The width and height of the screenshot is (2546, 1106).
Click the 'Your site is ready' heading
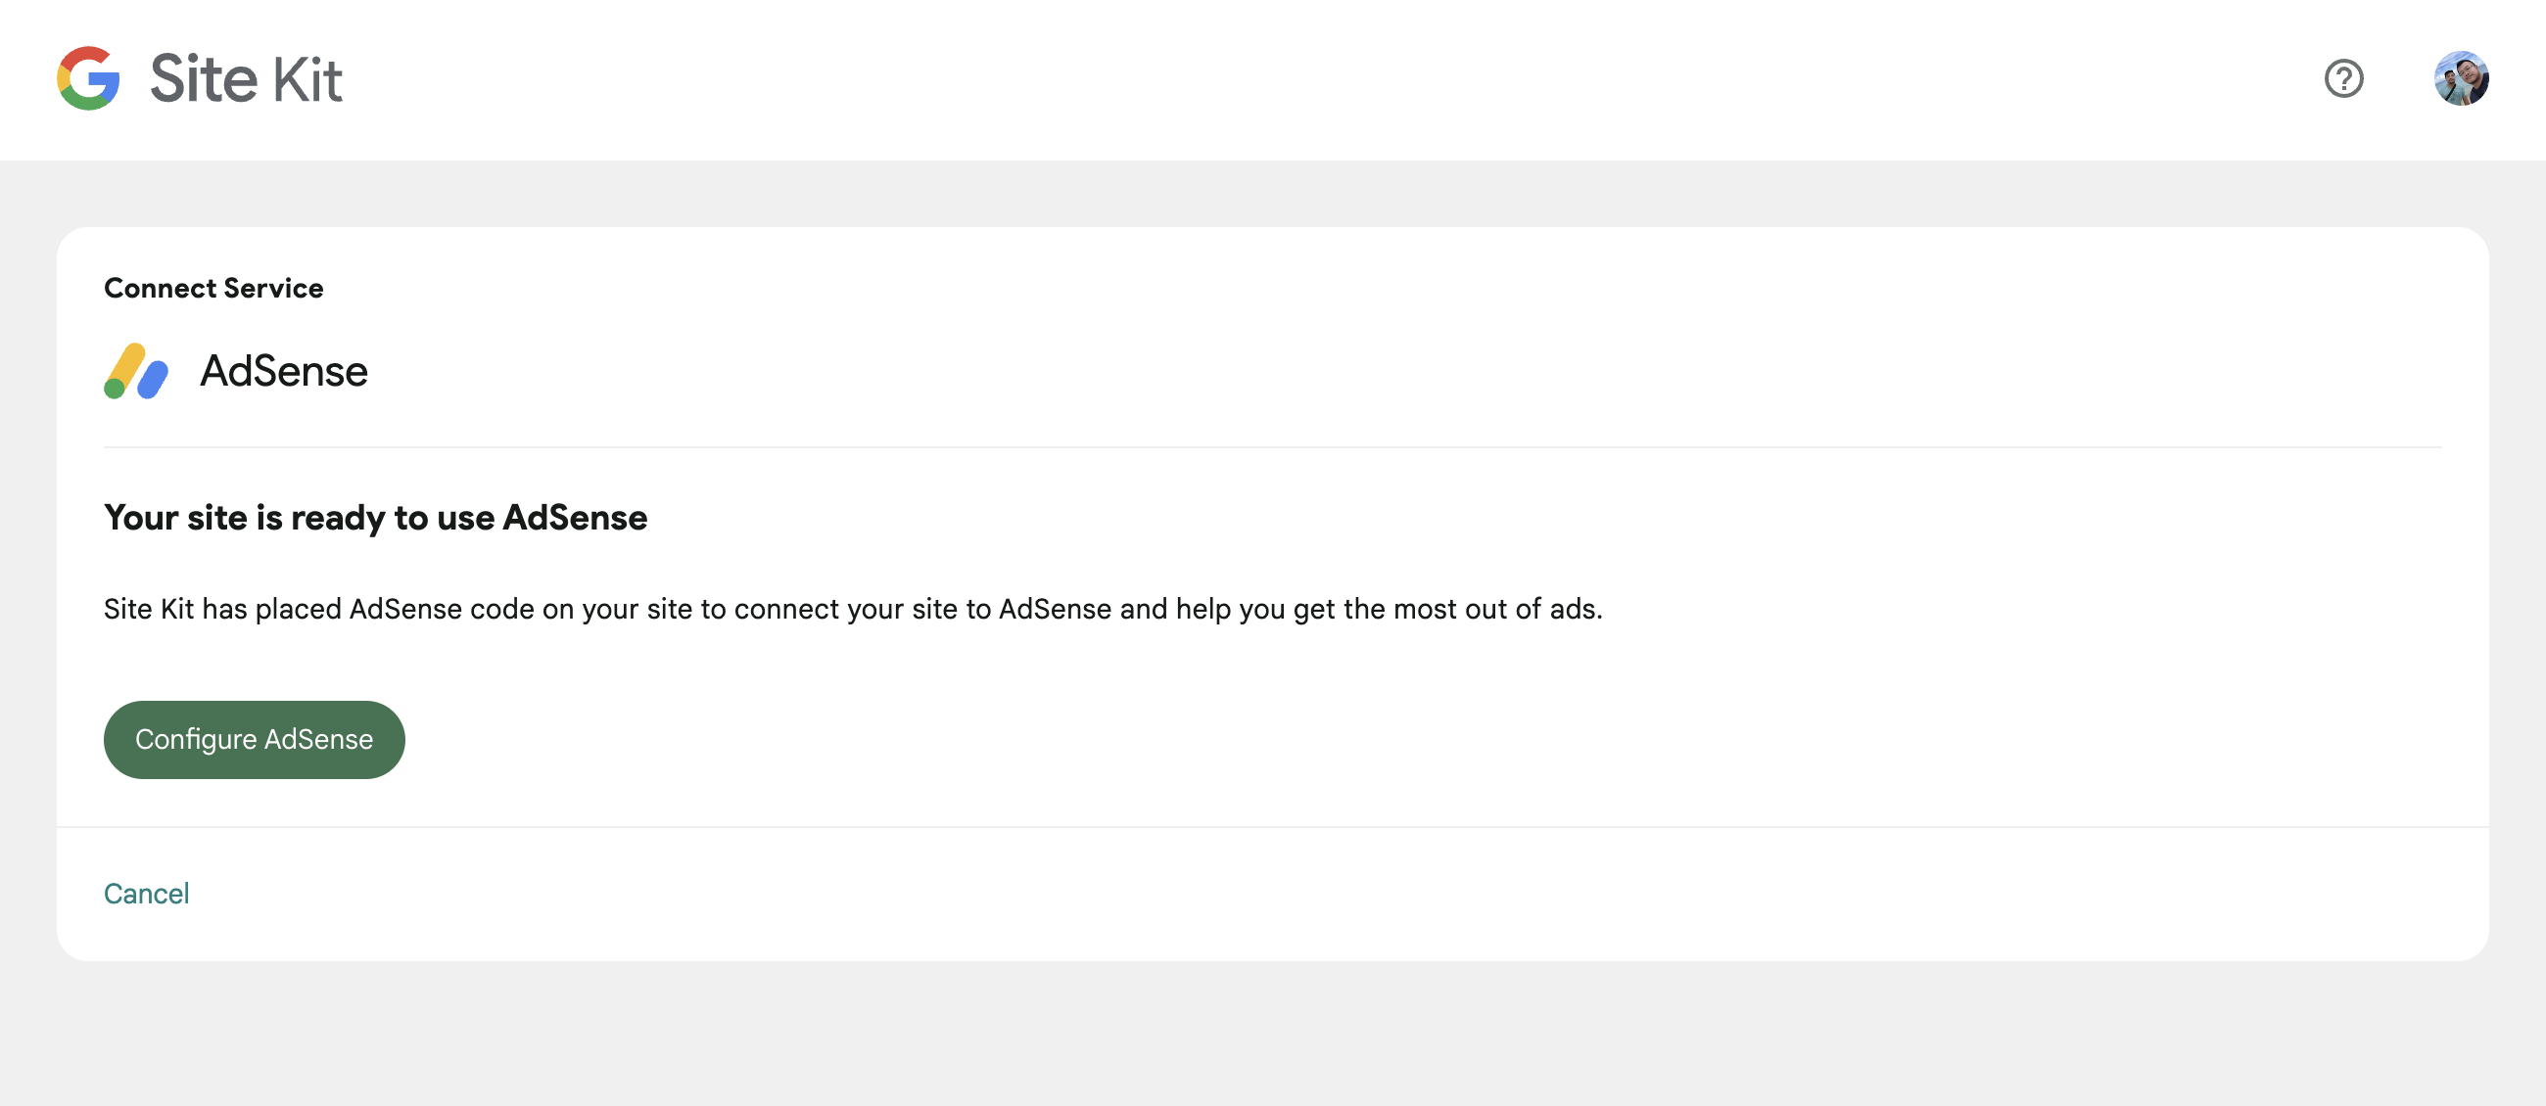376,518
